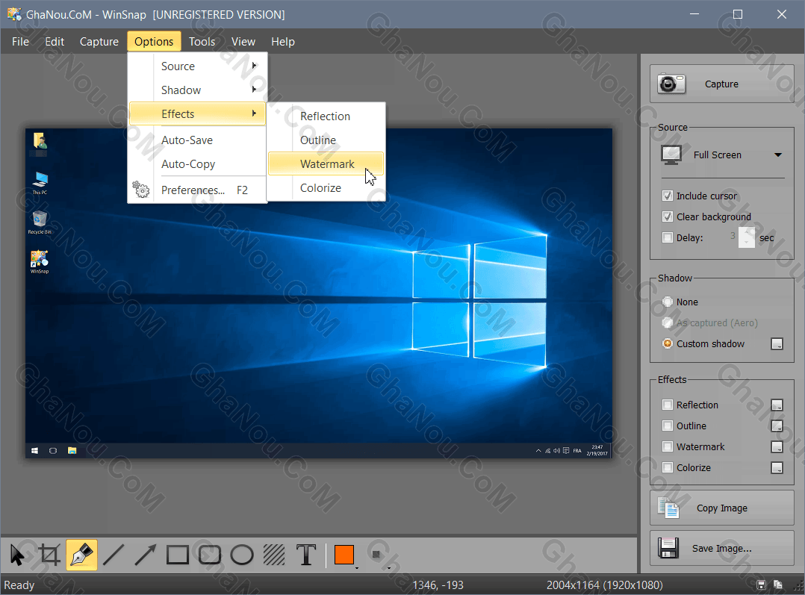Click Recycle Bin icon in captured preview
Image resolution: width=805 pixels, height=595 pixels.
click(x=40, y=222)
